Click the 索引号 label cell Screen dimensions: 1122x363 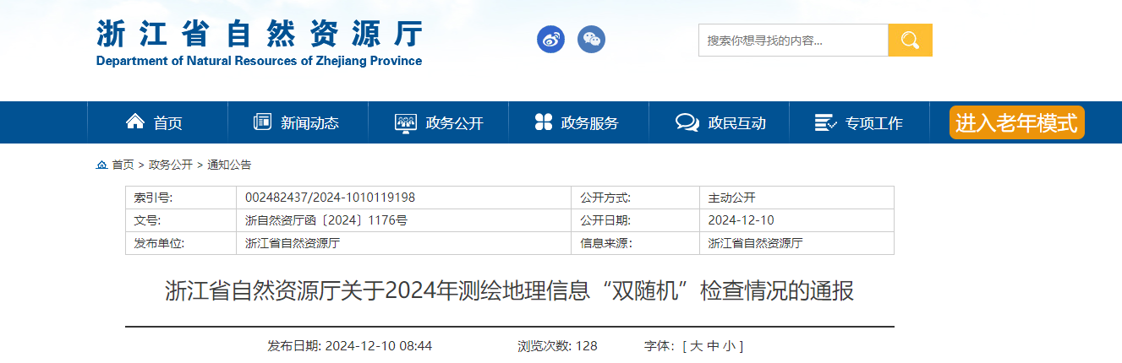[181, 198]
